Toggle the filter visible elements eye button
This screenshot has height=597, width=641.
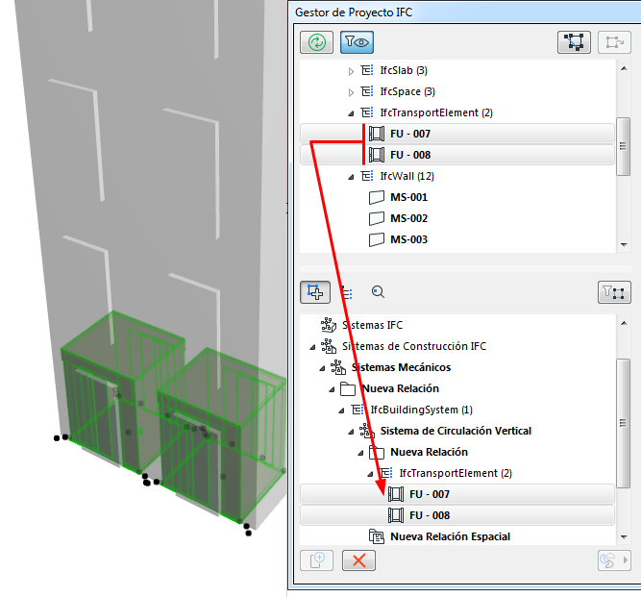coord(357,42)
